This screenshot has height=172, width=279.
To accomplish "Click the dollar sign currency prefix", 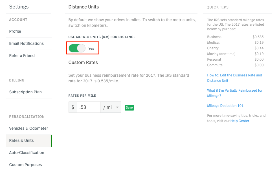I will [73, 107].
